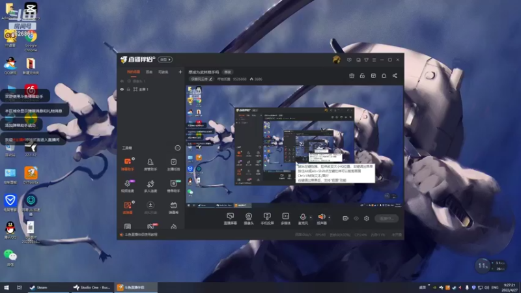Open the 视频连麦 tool
This screenshot has height=293, width=521.
click(x=127, y=186)
